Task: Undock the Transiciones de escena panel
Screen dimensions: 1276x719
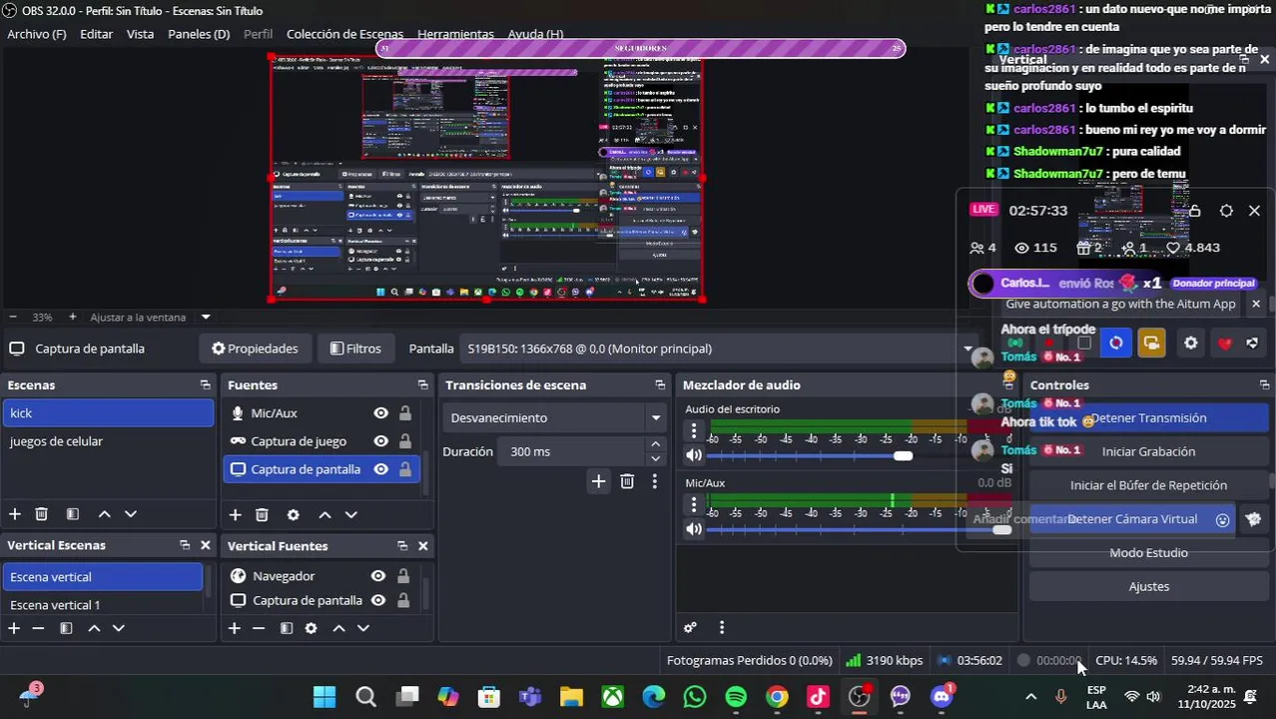Action: (660, 384)
